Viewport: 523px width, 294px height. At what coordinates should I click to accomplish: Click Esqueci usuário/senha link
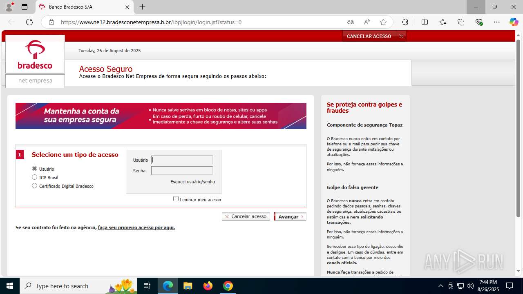pyautogui.click(x=192, y=182)
